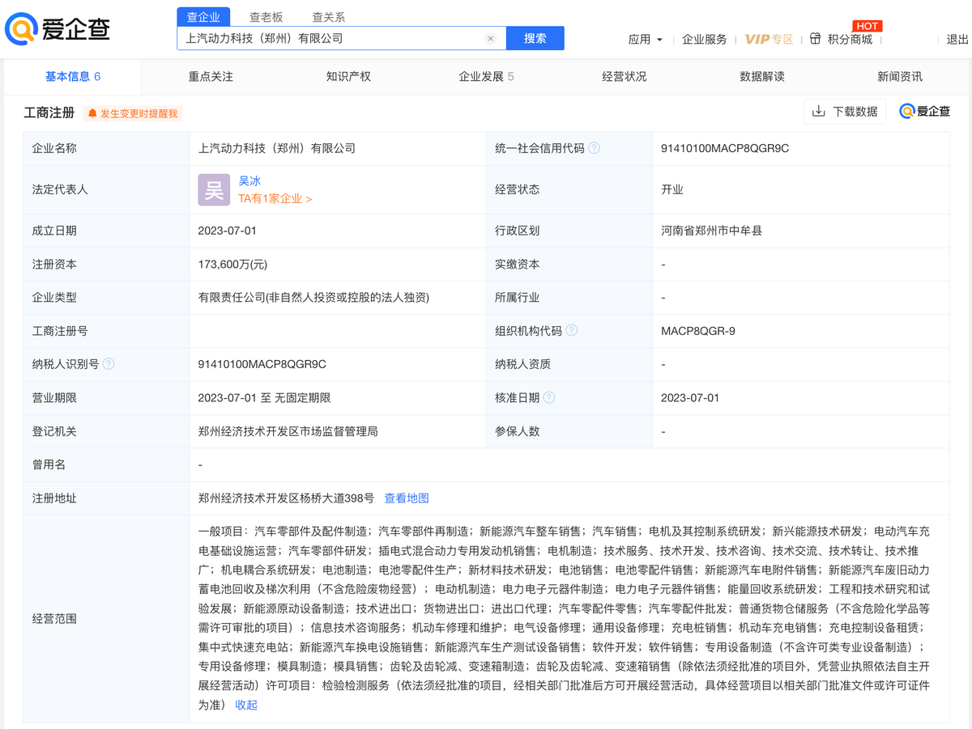Click the 经营范围 description paragraph

pos(564,618)
